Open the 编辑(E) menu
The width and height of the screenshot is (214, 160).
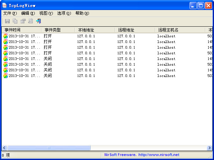pyautogui.click(x=28, y=13)
